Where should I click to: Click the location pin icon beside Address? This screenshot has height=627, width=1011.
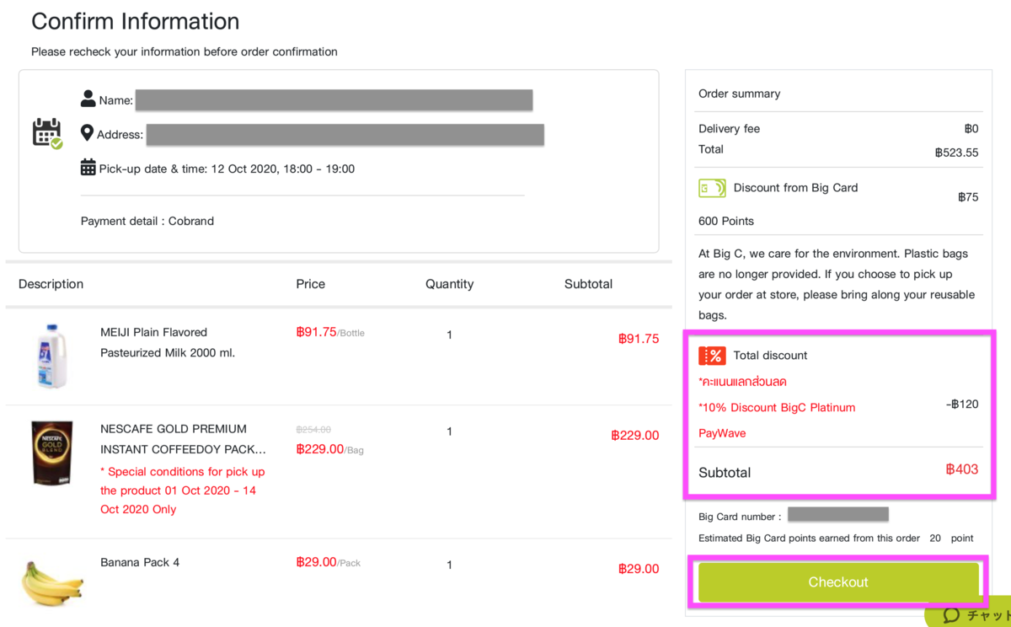pyautogui.click(x=87, y=133)
